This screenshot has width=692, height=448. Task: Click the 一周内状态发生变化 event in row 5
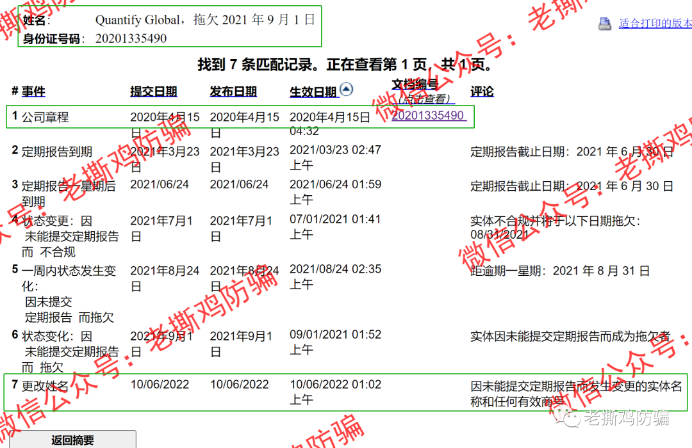coord(69,294)
